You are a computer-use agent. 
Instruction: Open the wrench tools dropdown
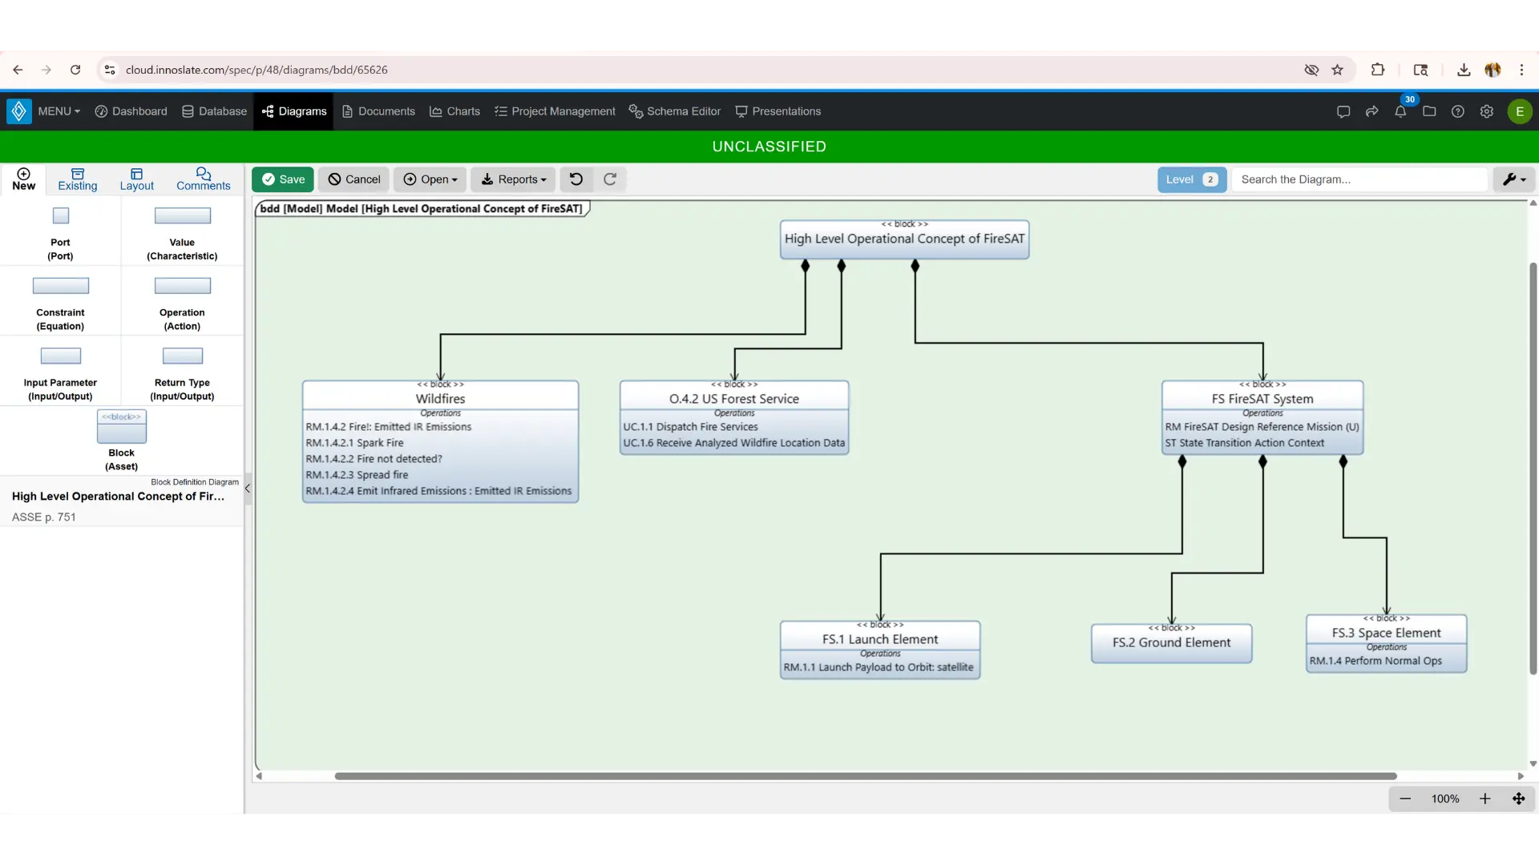tap(1514, 179)
